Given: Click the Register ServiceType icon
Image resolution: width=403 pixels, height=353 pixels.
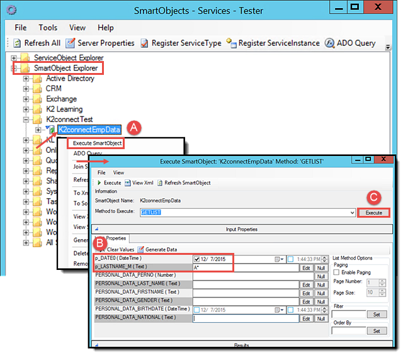Looking at the screenshot, I should click(x=145, y=43).
